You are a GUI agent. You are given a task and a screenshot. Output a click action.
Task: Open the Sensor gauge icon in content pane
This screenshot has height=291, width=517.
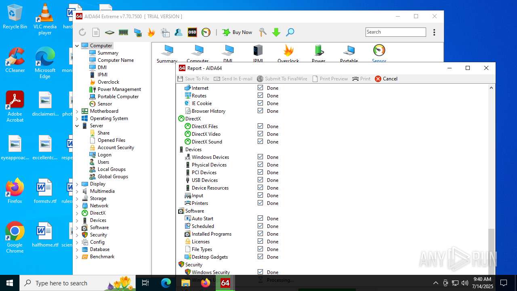[x=379, y=54]
